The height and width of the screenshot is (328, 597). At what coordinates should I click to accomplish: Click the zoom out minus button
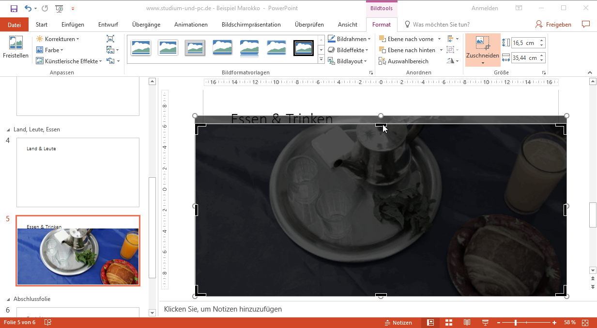click(498, 323)
